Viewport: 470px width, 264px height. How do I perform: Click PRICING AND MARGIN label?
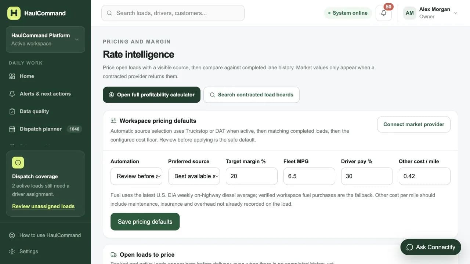[x=137, y=42]
